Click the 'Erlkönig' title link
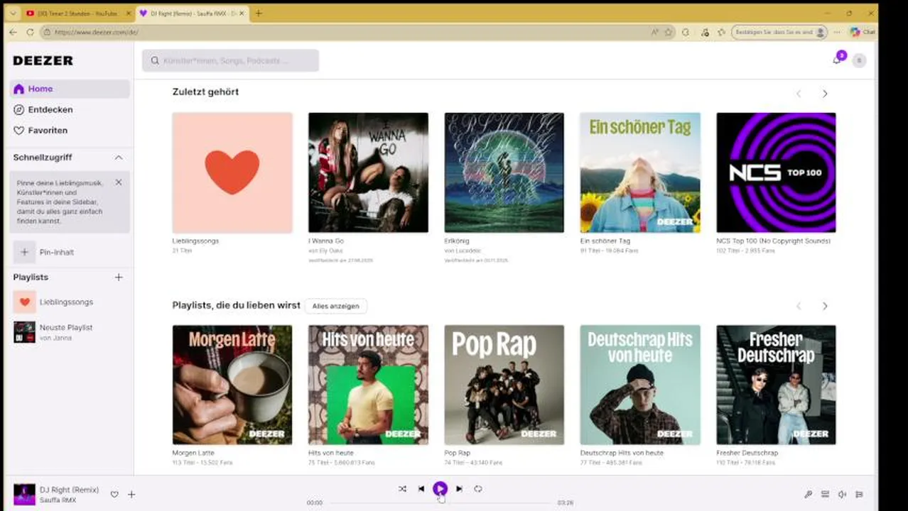This screenshot has width=908, height=511. pyautogui.click(x=457, y=241)
